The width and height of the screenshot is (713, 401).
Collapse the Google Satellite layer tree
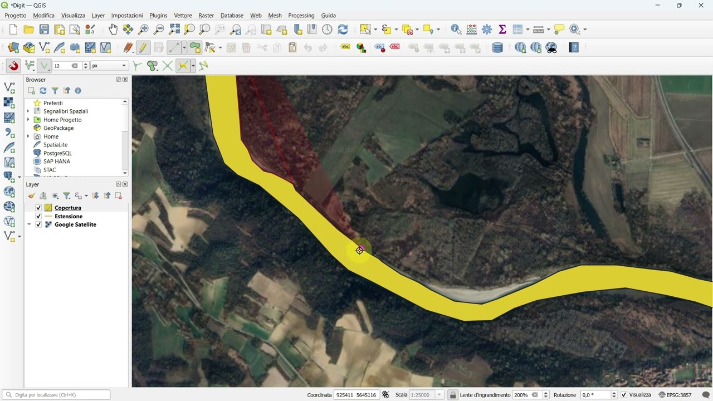tap(29, 224)
